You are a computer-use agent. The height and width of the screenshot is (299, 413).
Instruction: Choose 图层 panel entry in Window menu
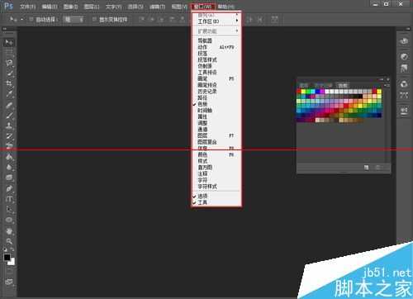point(216,135)
